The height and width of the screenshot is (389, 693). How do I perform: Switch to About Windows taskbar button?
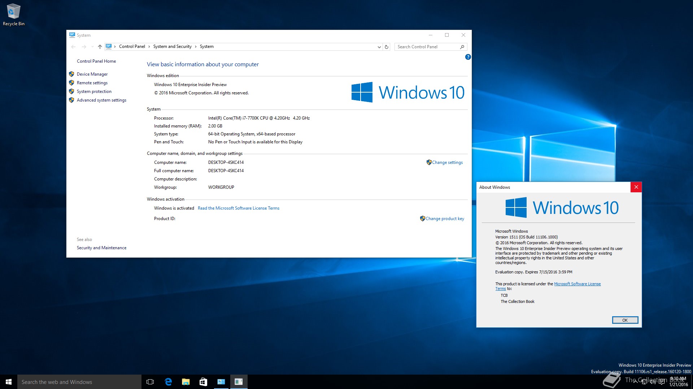click(x=239, y=382)
